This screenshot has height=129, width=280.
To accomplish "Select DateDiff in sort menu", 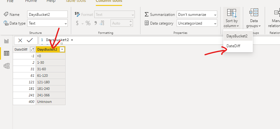I will [x=238, y=46].
